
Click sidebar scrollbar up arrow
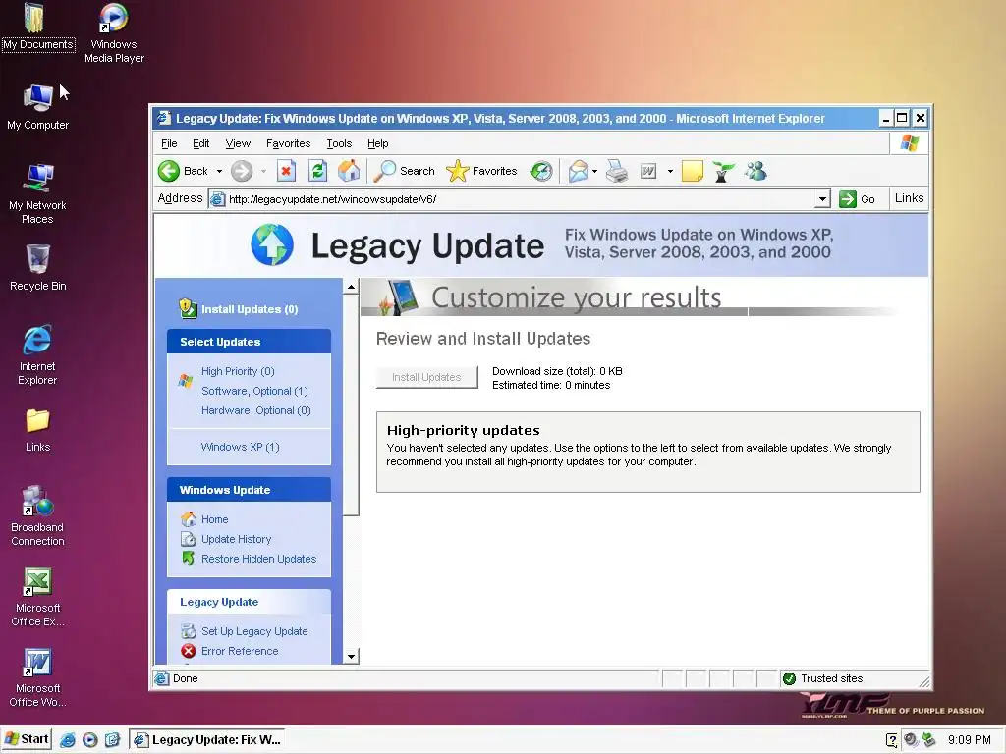coord(351,287)
